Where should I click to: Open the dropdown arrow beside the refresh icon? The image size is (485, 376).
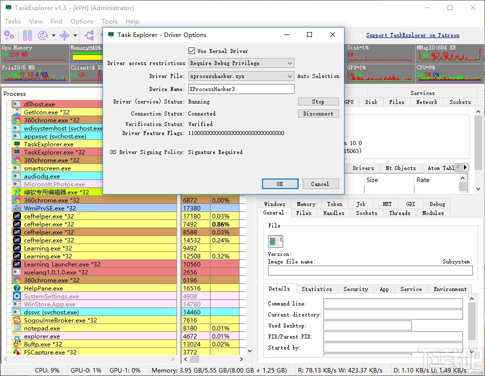pyautogui.click(x=53, y=35)
